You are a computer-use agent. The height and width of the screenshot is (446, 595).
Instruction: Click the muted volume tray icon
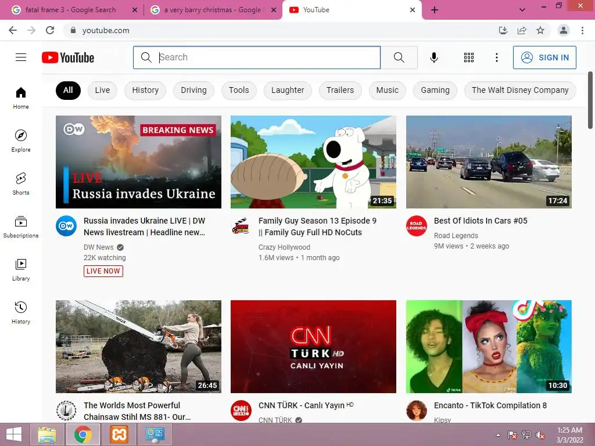pos(540,435)
